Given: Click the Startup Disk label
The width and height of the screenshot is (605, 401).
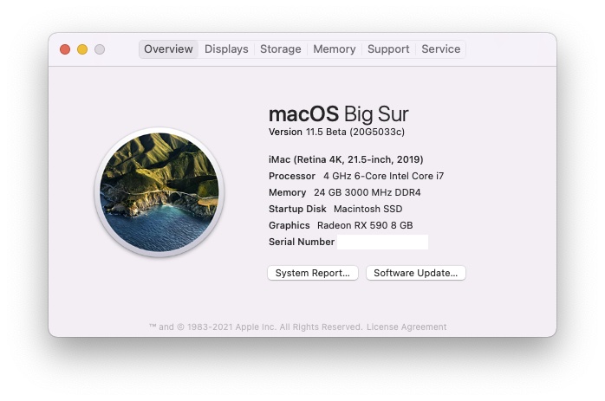Looking at the screenshot, I should coord(297,209).
